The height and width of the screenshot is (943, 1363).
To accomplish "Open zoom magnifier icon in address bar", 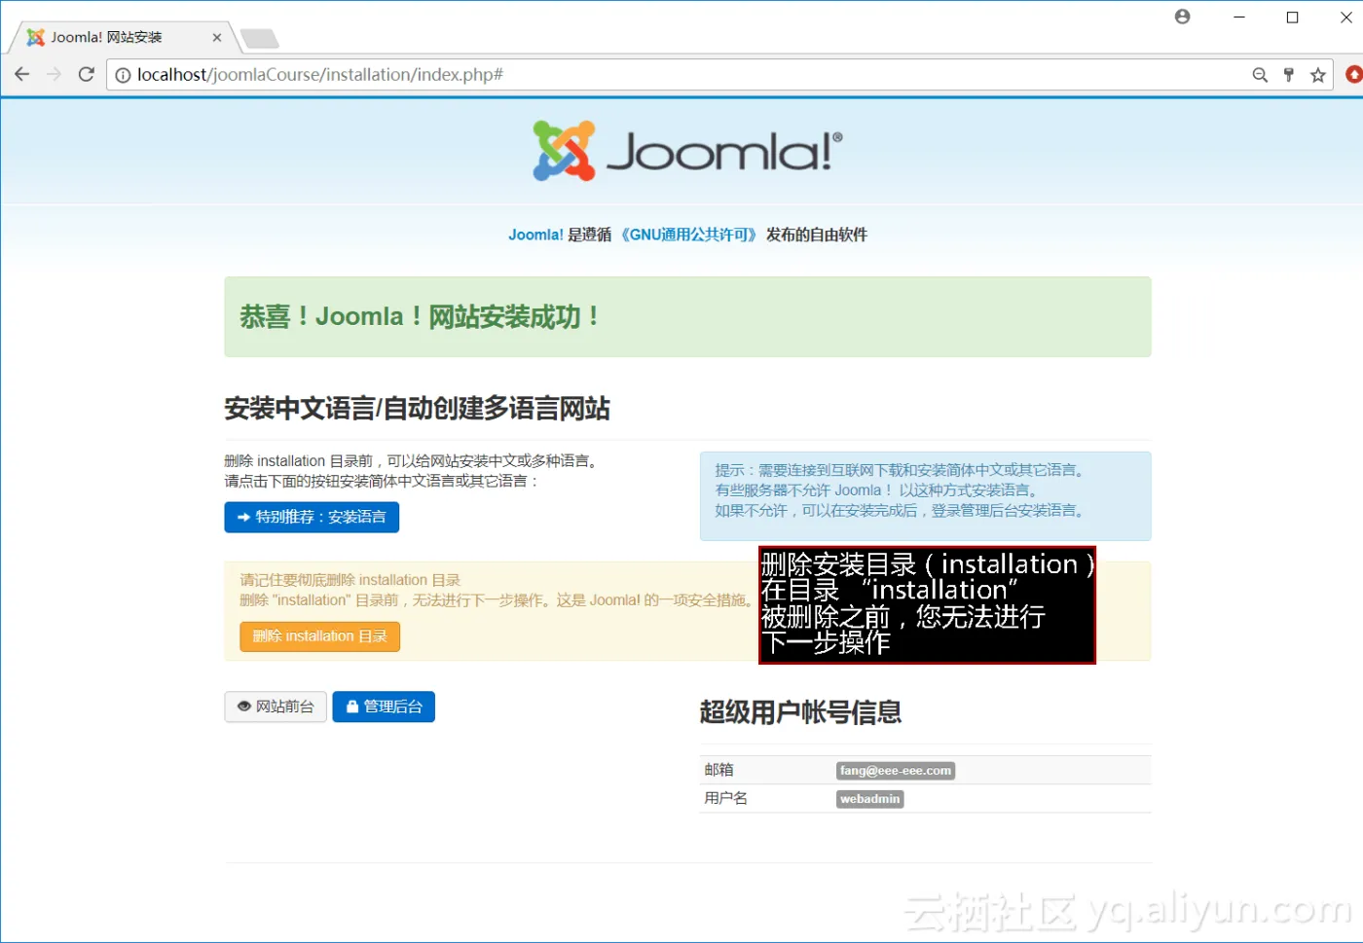I will point(1260,75).
